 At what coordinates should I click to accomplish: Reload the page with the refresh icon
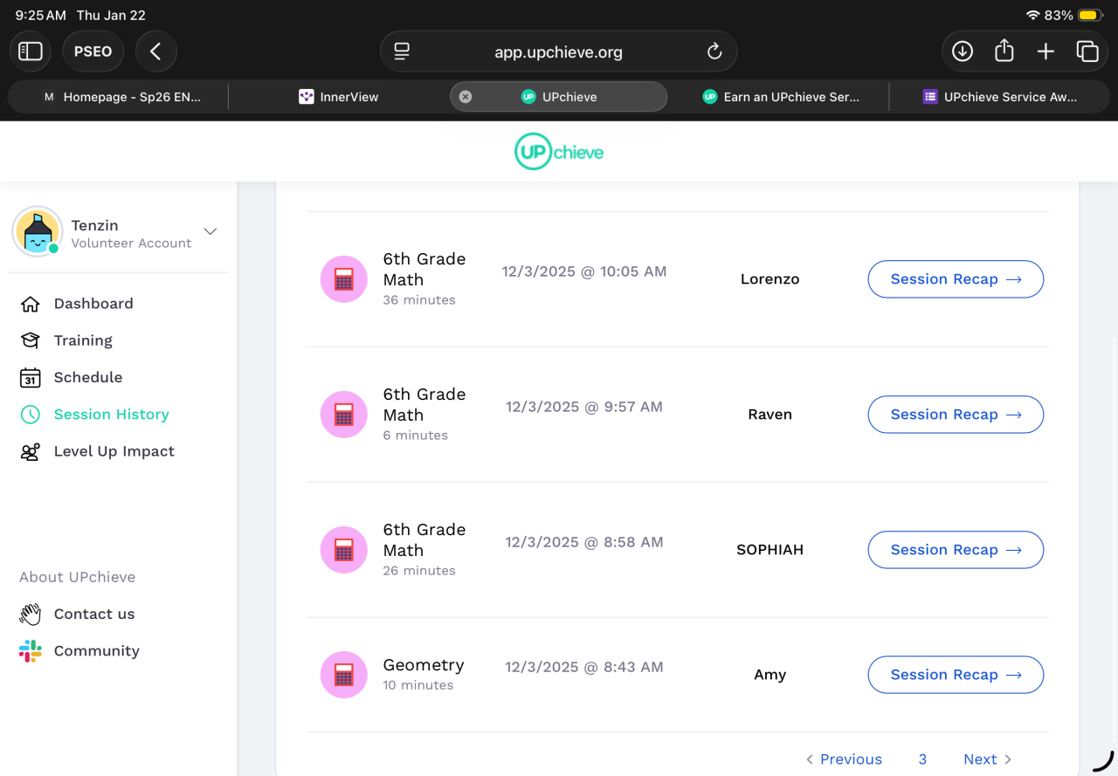(714, 52)
